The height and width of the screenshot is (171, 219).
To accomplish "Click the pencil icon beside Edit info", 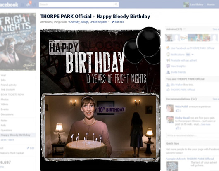I will pos(113,22).
